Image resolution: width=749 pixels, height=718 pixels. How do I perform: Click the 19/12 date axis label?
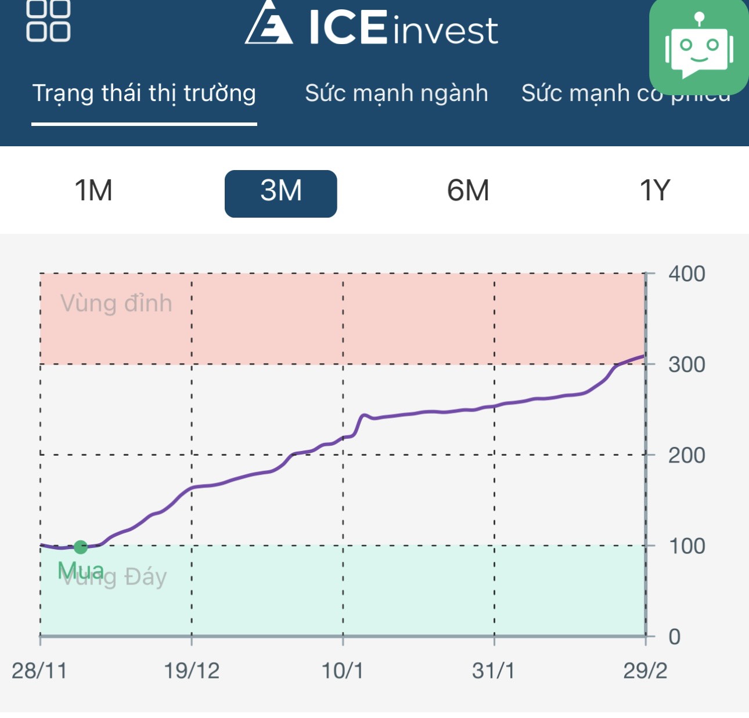click(192, 671)
